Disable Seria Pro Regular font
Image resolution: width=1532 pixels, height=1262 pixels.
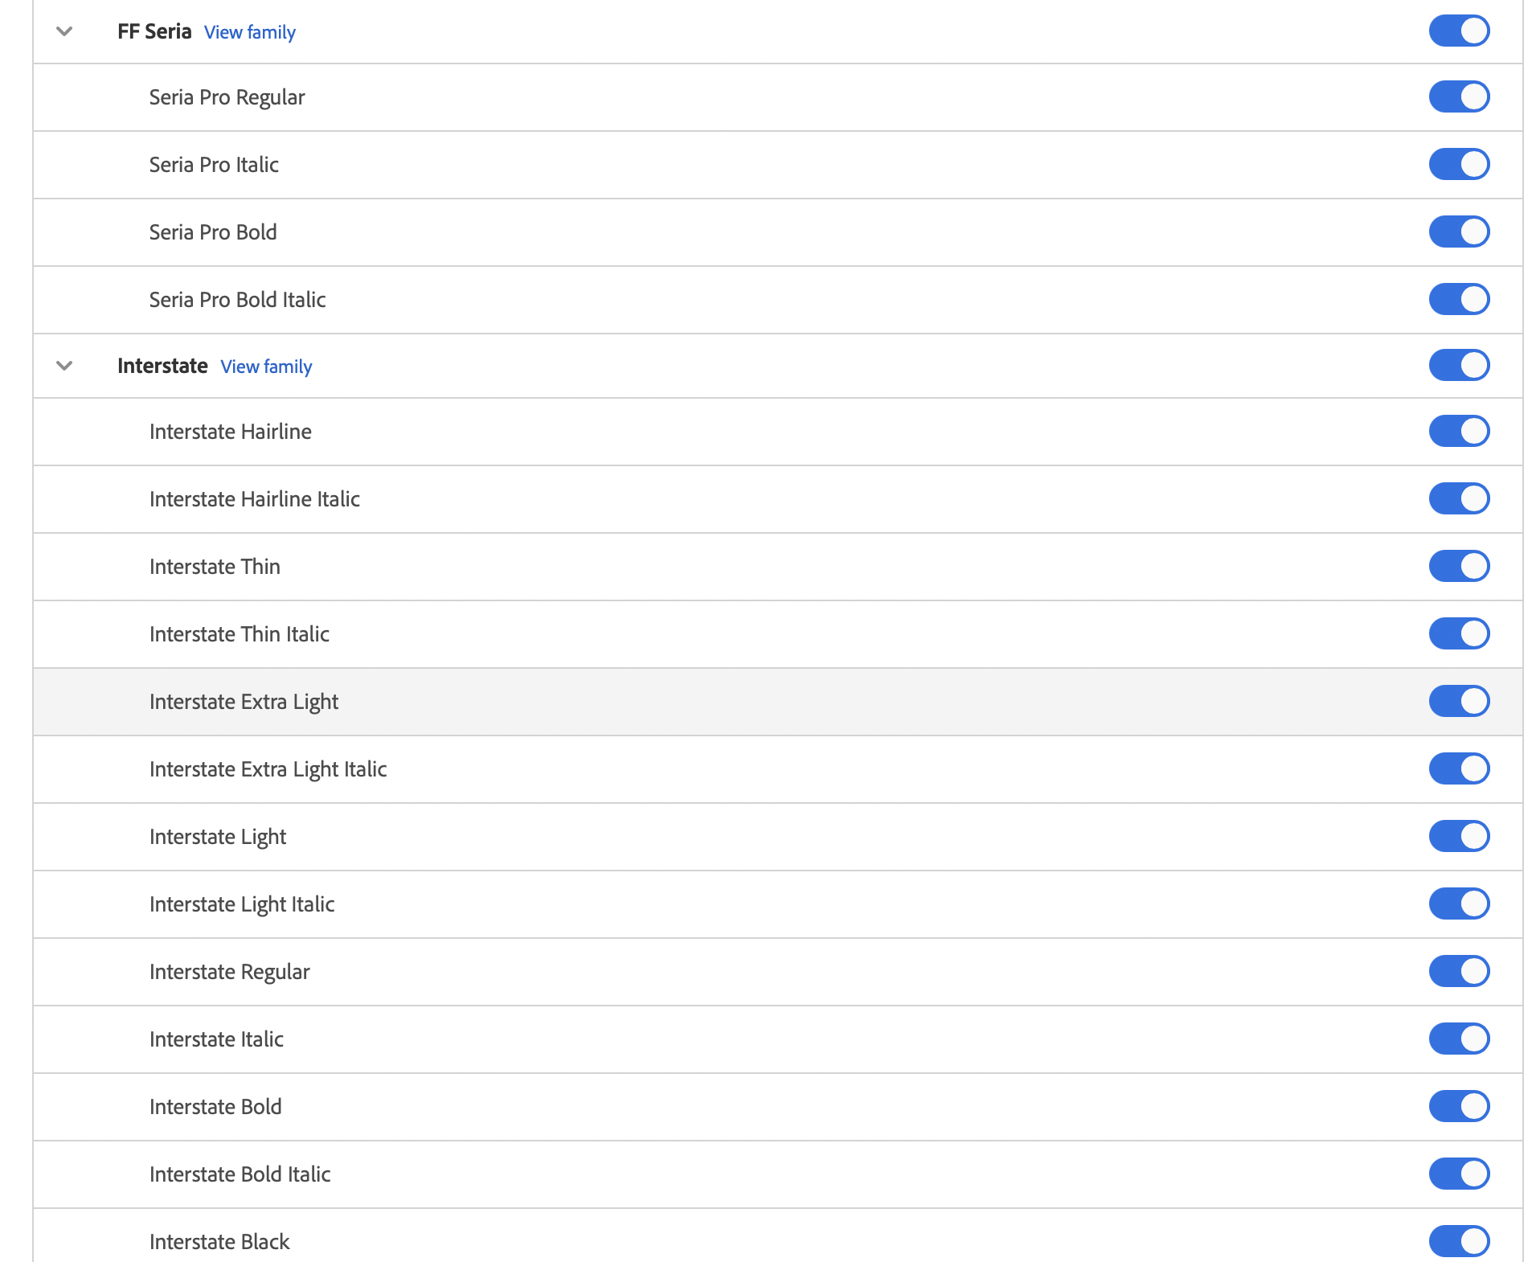[1458, 97]
